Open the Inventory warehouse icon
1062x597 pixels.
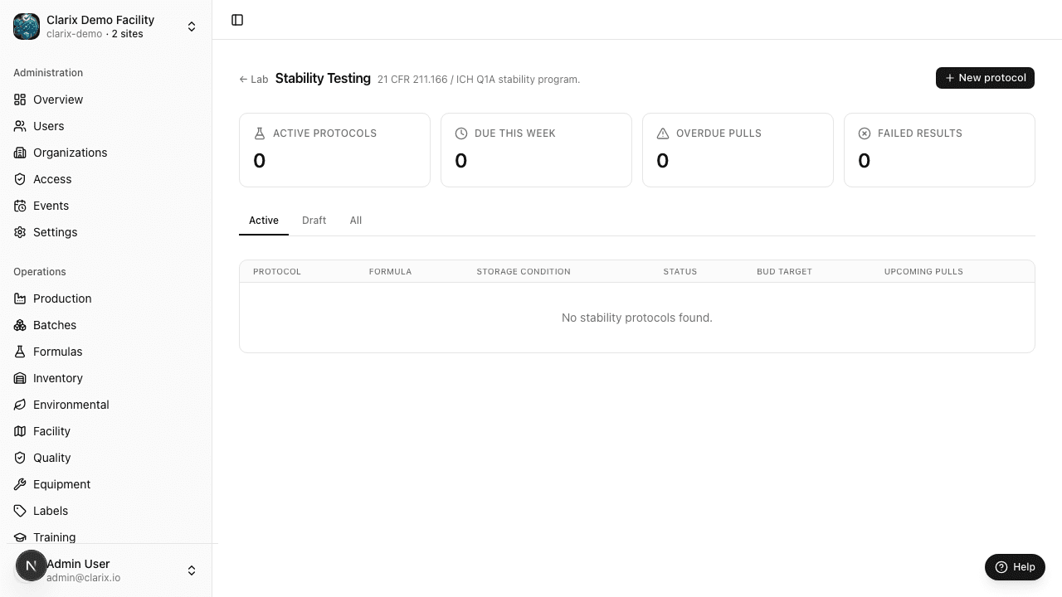(x=20, y=378)
